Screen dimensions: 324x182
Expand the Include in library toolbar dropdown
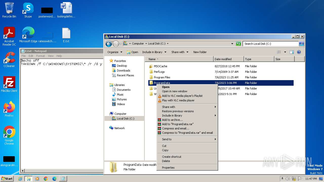pyautogui.click(x=154, y=52)
